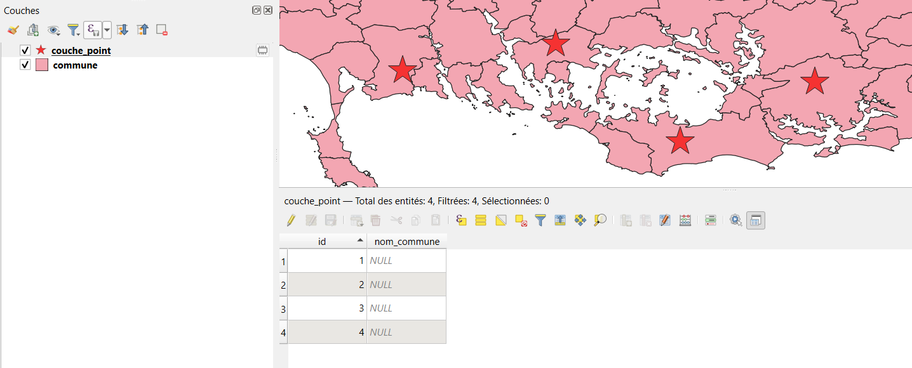Screen dimensions: 912x368
Task: Toggle dock attribute table button
Action: pos(756,220)
